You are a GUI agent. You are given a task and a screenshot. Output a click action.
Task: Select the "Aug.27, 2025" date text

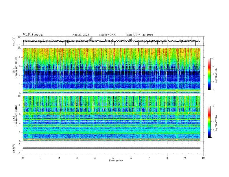click(81, 35)
